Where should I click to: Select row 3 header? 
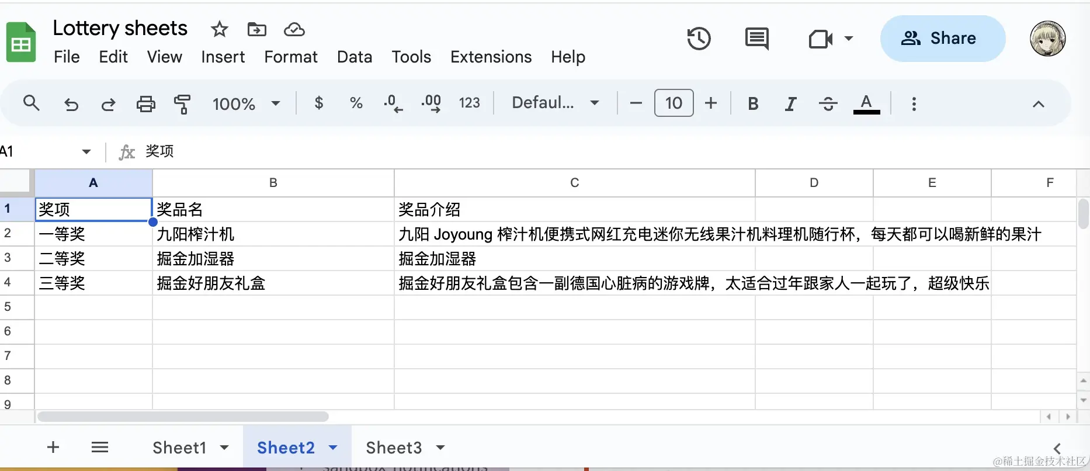pos(17,258)
